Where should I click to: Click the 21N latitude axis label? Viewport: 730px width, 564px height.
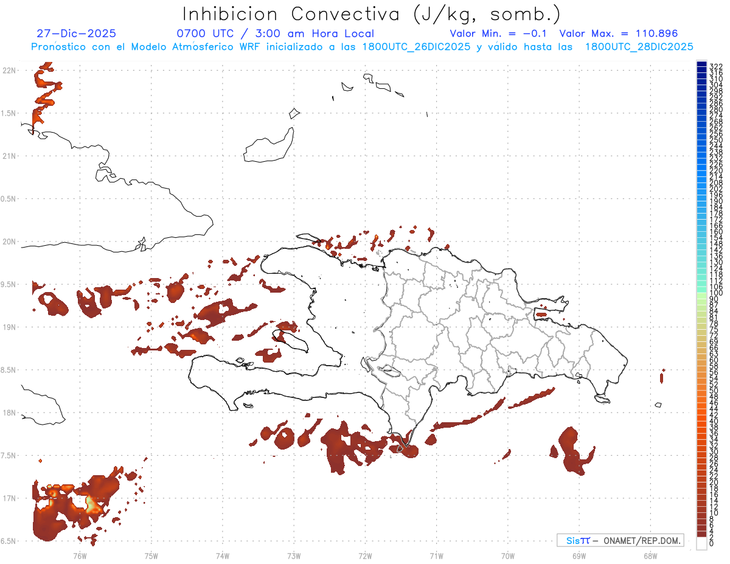[x=9, y=156]
